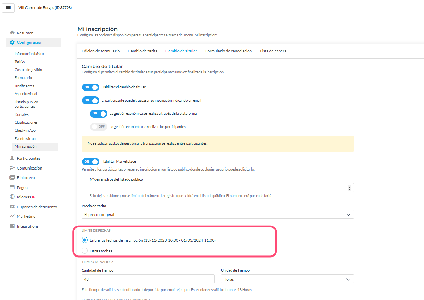Click the Idiomas globe icon
Viewport: 424px width, 300px height.
click(12, 197)
